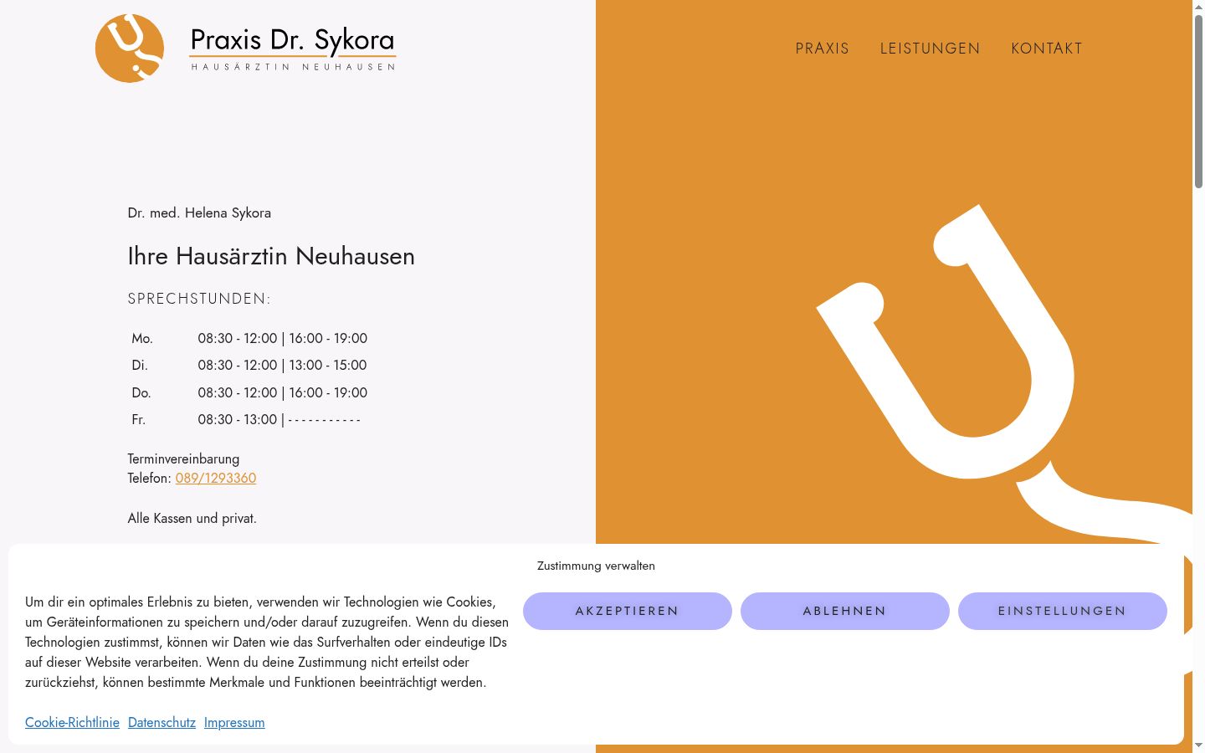Decline cookies with the ABLEHNEN button
Viewport: 1205px width, 753px height.
click(845, 611)
